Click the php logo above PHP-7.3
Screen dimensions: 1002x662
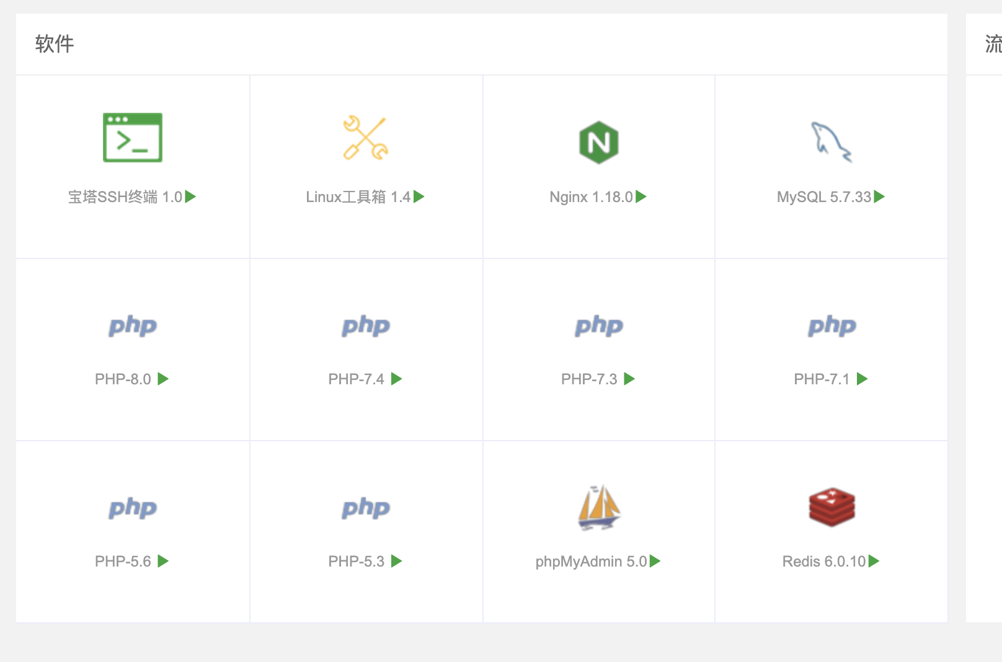pos(598,325)
